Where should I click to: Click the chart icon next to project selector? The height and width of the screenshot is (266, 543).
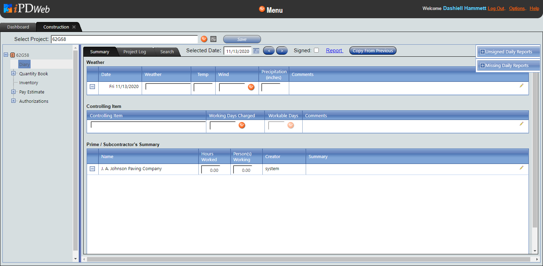pyautogui.click(x=214, y=39)
